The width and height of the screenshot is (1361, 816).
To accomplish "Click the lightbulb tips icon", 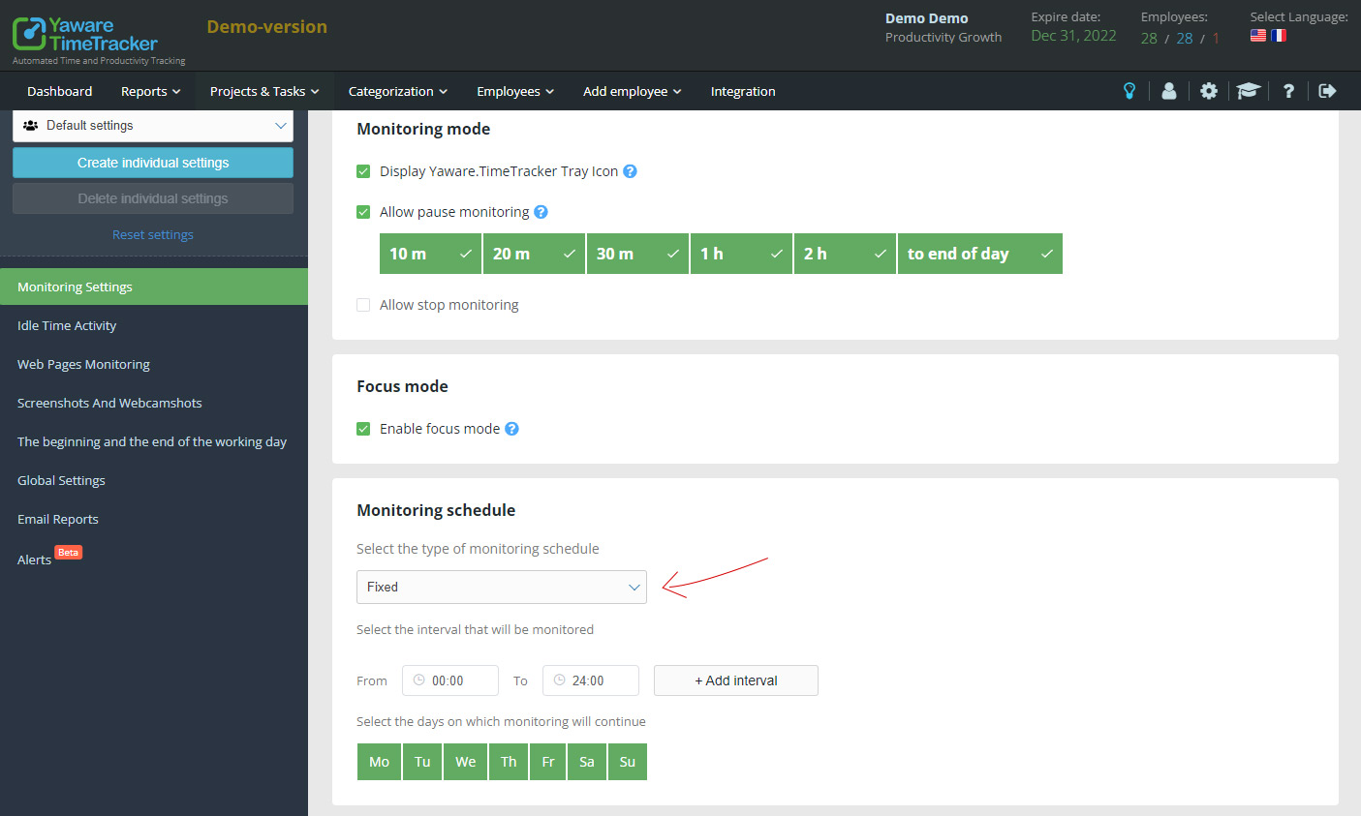I will [1129, 91].
